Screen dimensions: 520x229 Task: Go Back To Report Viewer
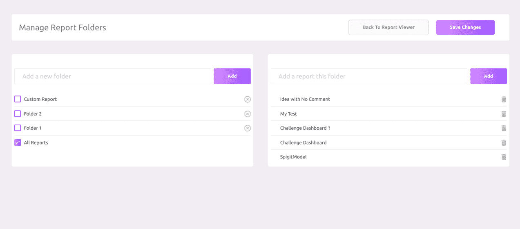pyautogui.click(x=388, y=27)
